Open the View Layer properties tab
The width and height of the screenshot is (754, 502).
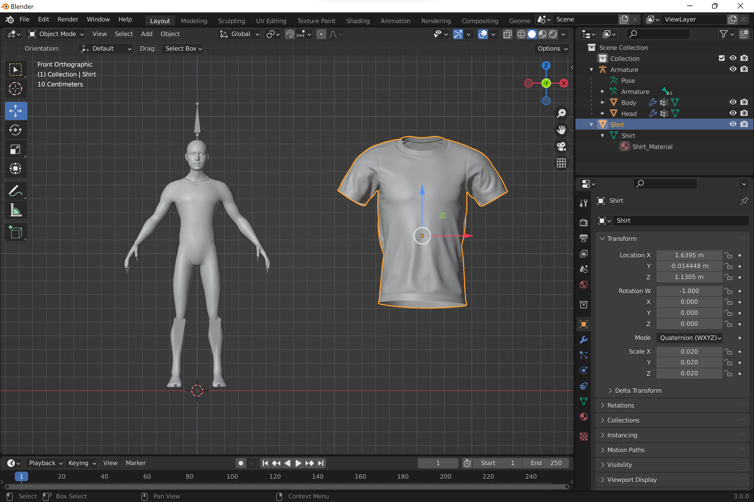pos(583,253)
